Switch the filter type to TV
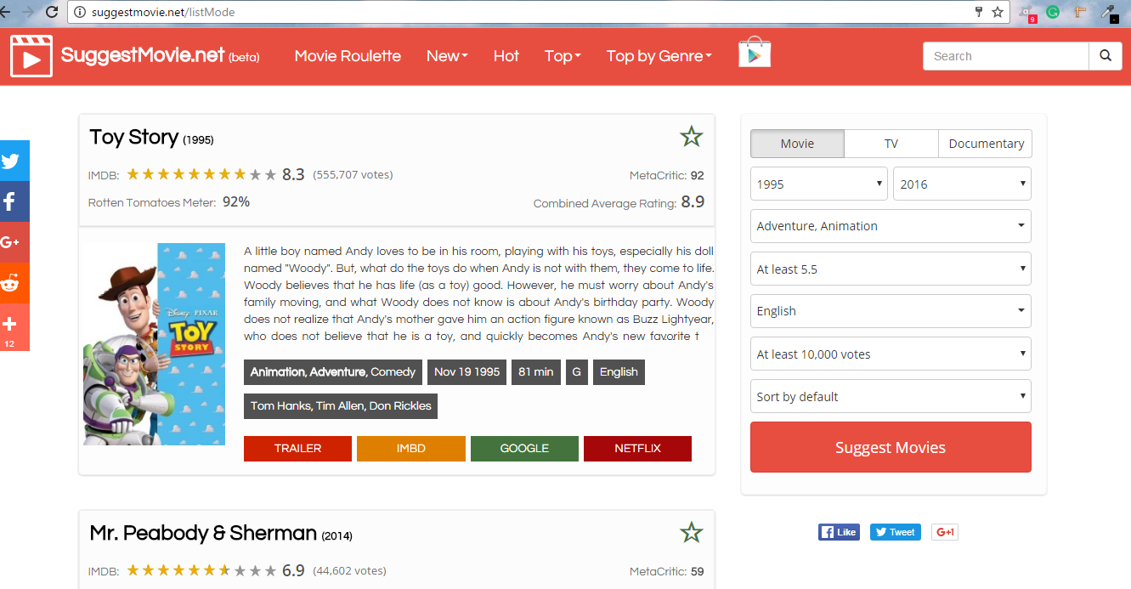This screenshot has height=589, width=1131. [891, 144]
